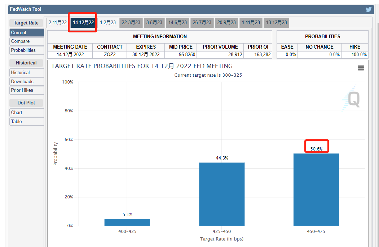
Task: Open the Compare view
Action: point(27,41)
